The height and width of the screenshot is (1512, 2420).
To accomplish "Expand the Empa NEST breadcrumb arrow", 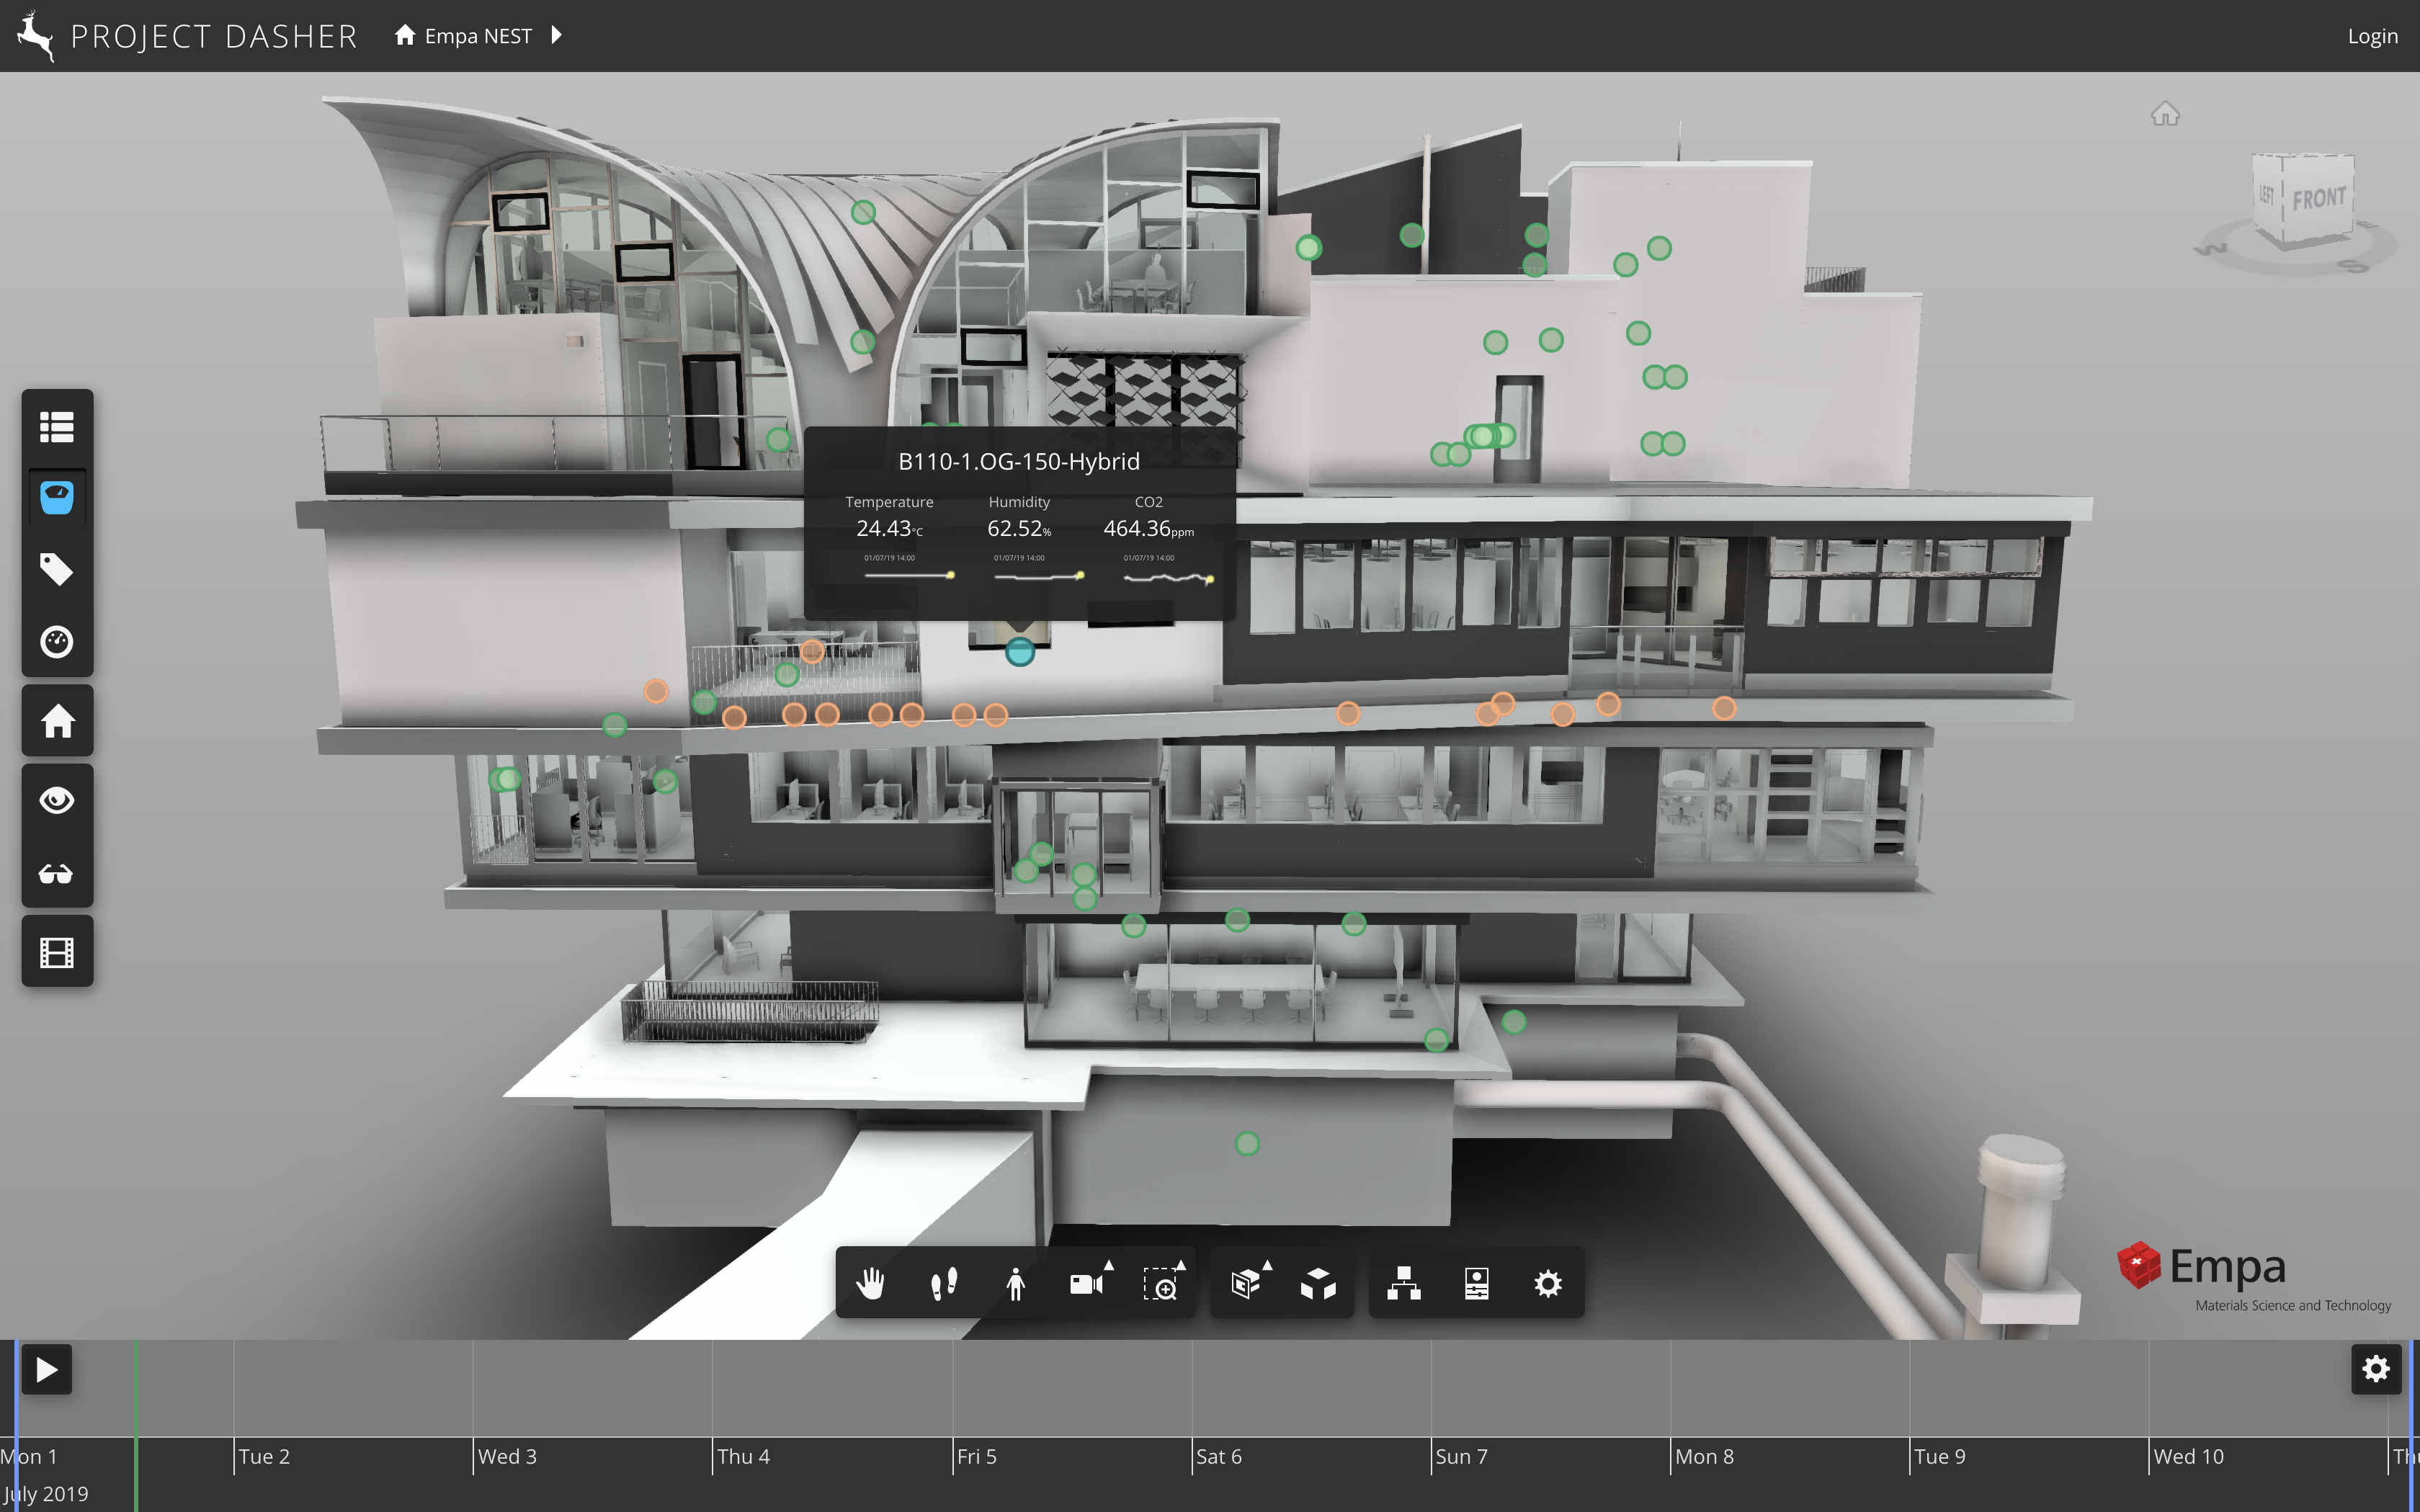I will [x=557, y=36].
